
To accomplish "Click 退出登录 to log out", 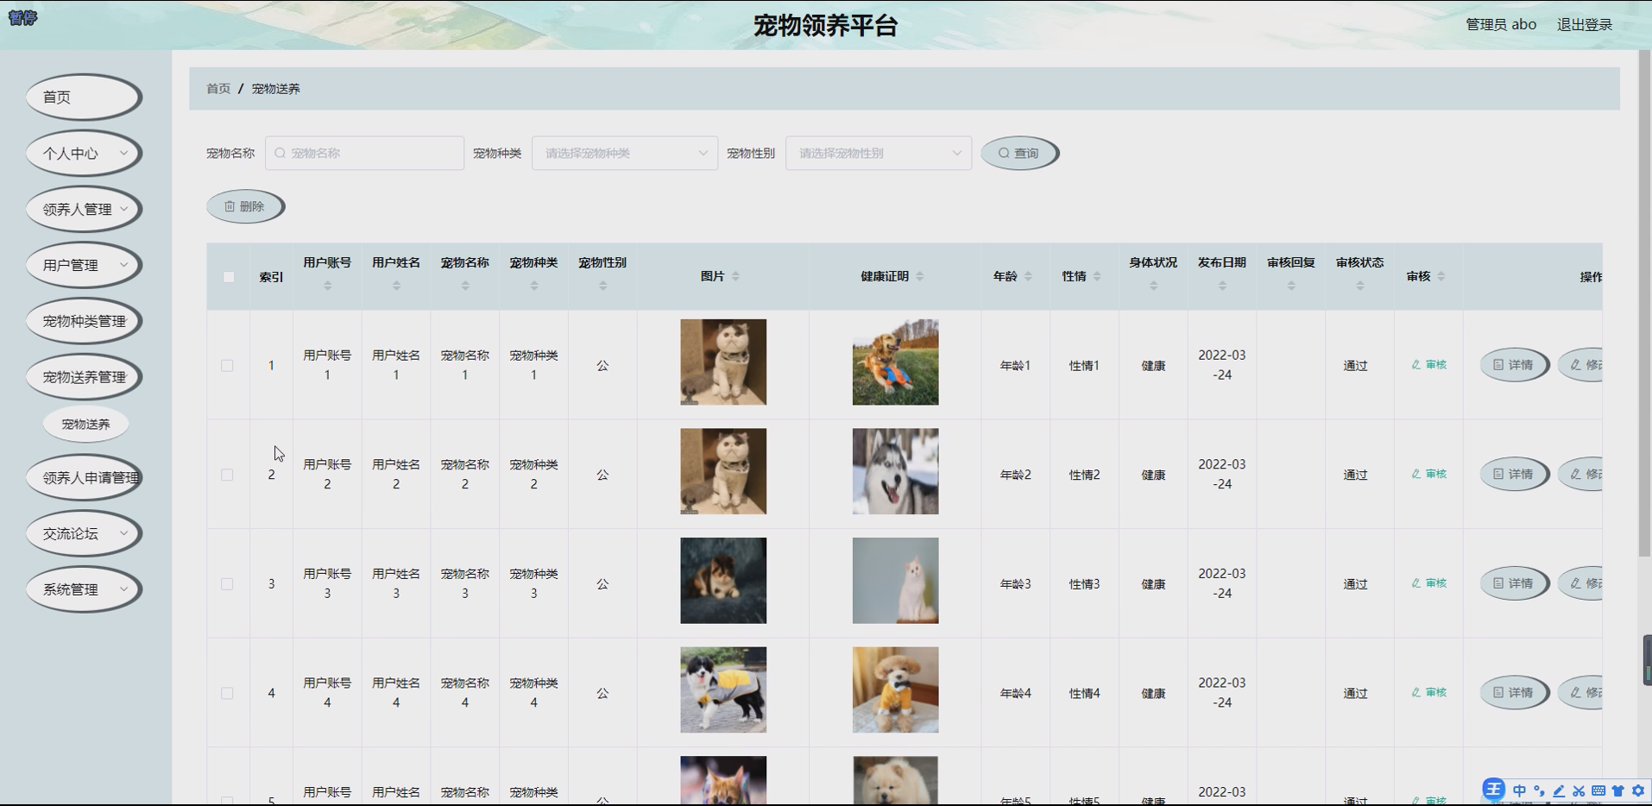I will [1584, 24].
